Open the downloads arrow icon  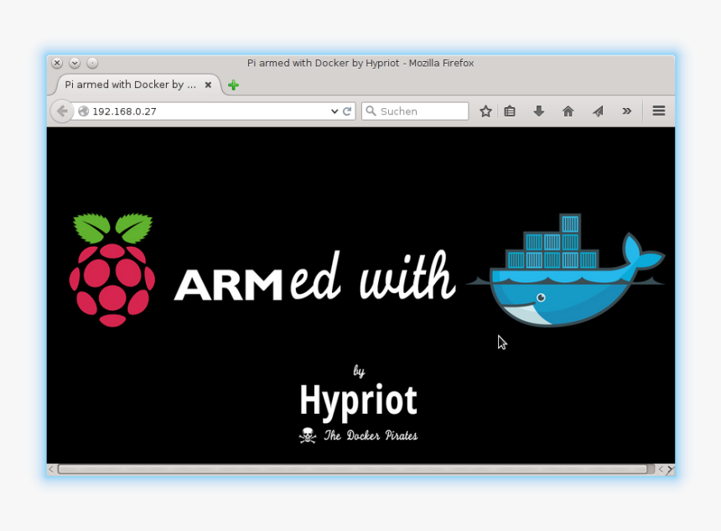click(x=539, y=111)
